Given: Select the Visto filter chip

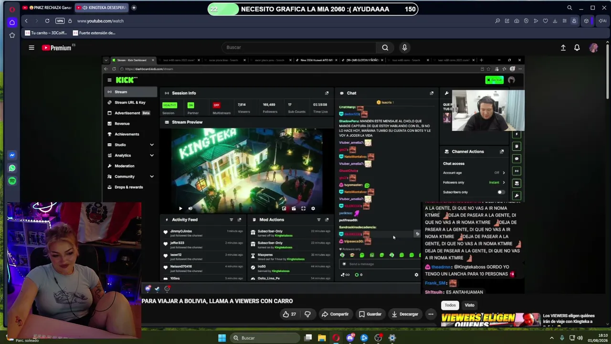Looking at the screenshot, I should (x=470, y=305).
